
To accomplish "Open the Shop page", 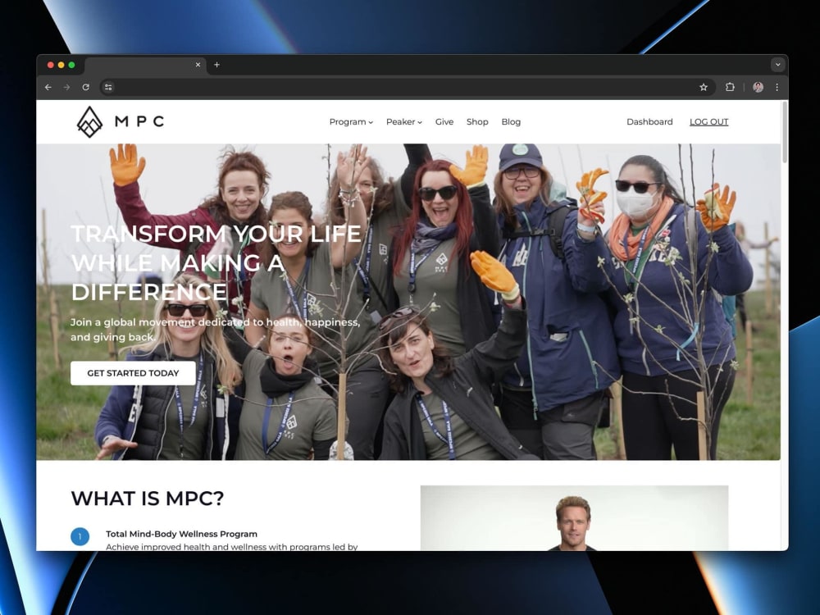I will click(x=477, y=122).
